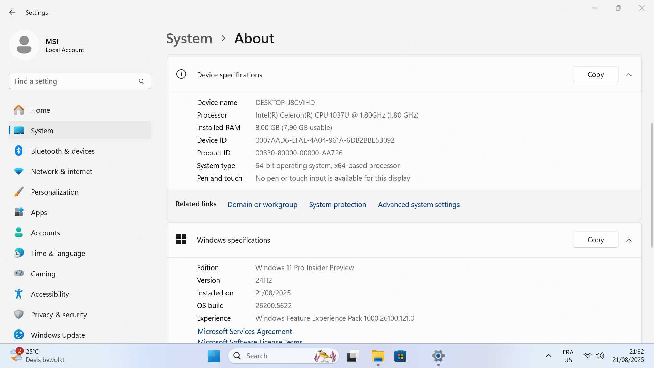Click the Windows Update sync icon
Image resolution: width=654 pixels, height=368 pixels.
click(x=19, y=335)
